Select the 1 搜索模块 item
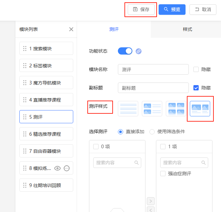 (x=46, y=48)
